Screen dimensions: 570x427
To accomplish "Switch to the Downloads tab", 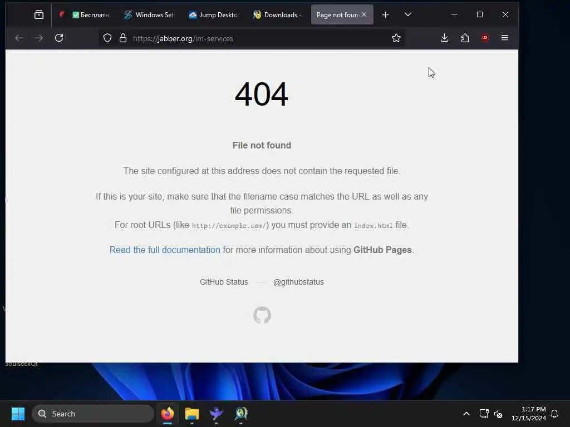I will click(278, 14).
